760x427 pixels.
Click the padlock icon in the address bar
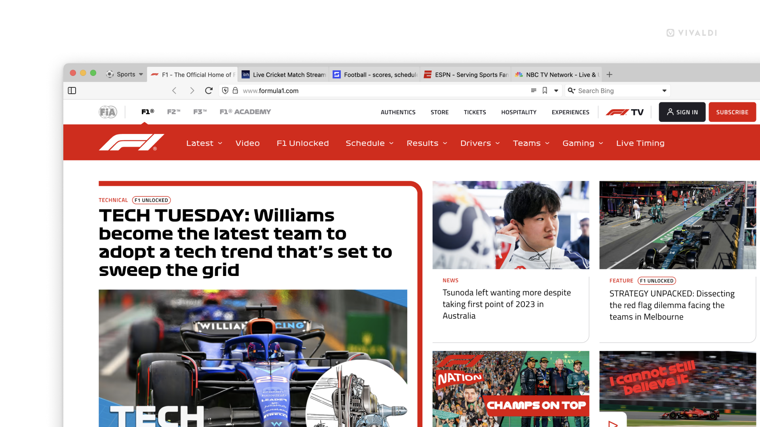click(x=235, y=91)
